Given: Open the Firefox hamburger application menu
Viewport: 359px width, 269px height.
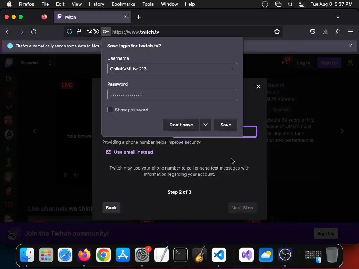Looking at the screenshot, I should click(x=351, y=32).
